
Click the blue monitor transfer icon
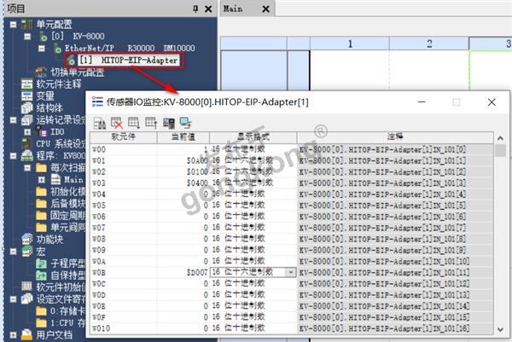186,123
